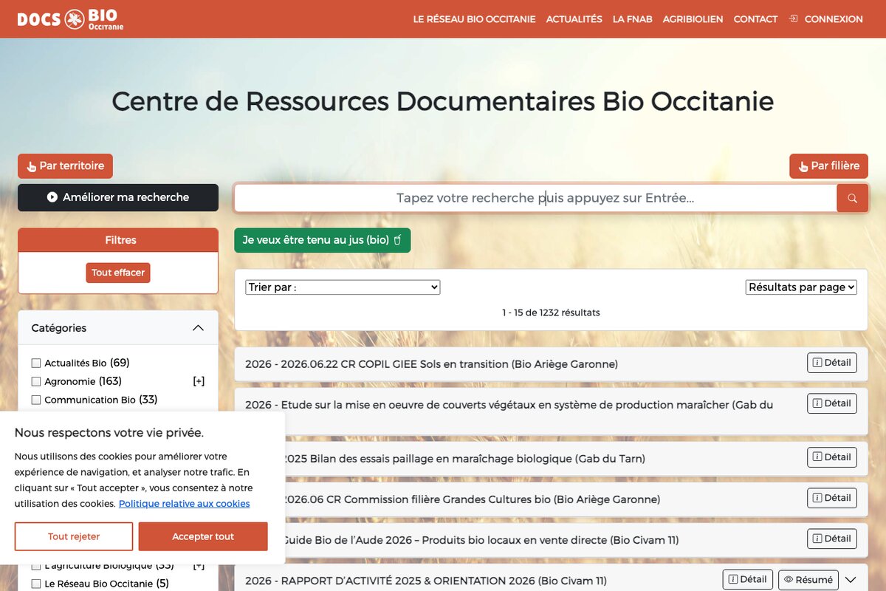Open the Politique relative aux cookies link
886x591 pixels.
pyautogui.click(x=185, y=504)
